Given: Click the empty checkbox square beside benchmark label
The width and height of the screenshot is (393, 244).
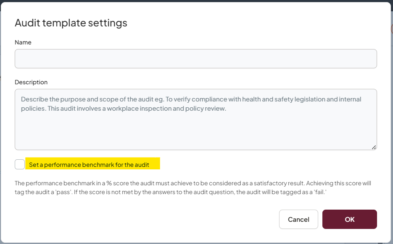Looking at the screenshot, I should pyautogui.click(x=19, y=164).
